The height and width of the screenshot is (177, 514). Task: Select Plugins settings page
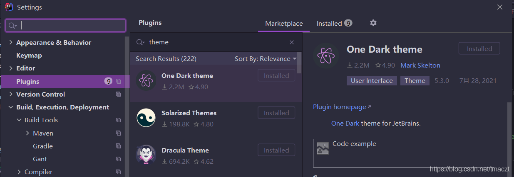tap(66, 81)
